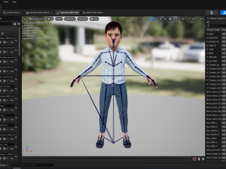Reset Skin_Arm_HQ material slot to default
The image size is (226, 169).
coord(16,69)
